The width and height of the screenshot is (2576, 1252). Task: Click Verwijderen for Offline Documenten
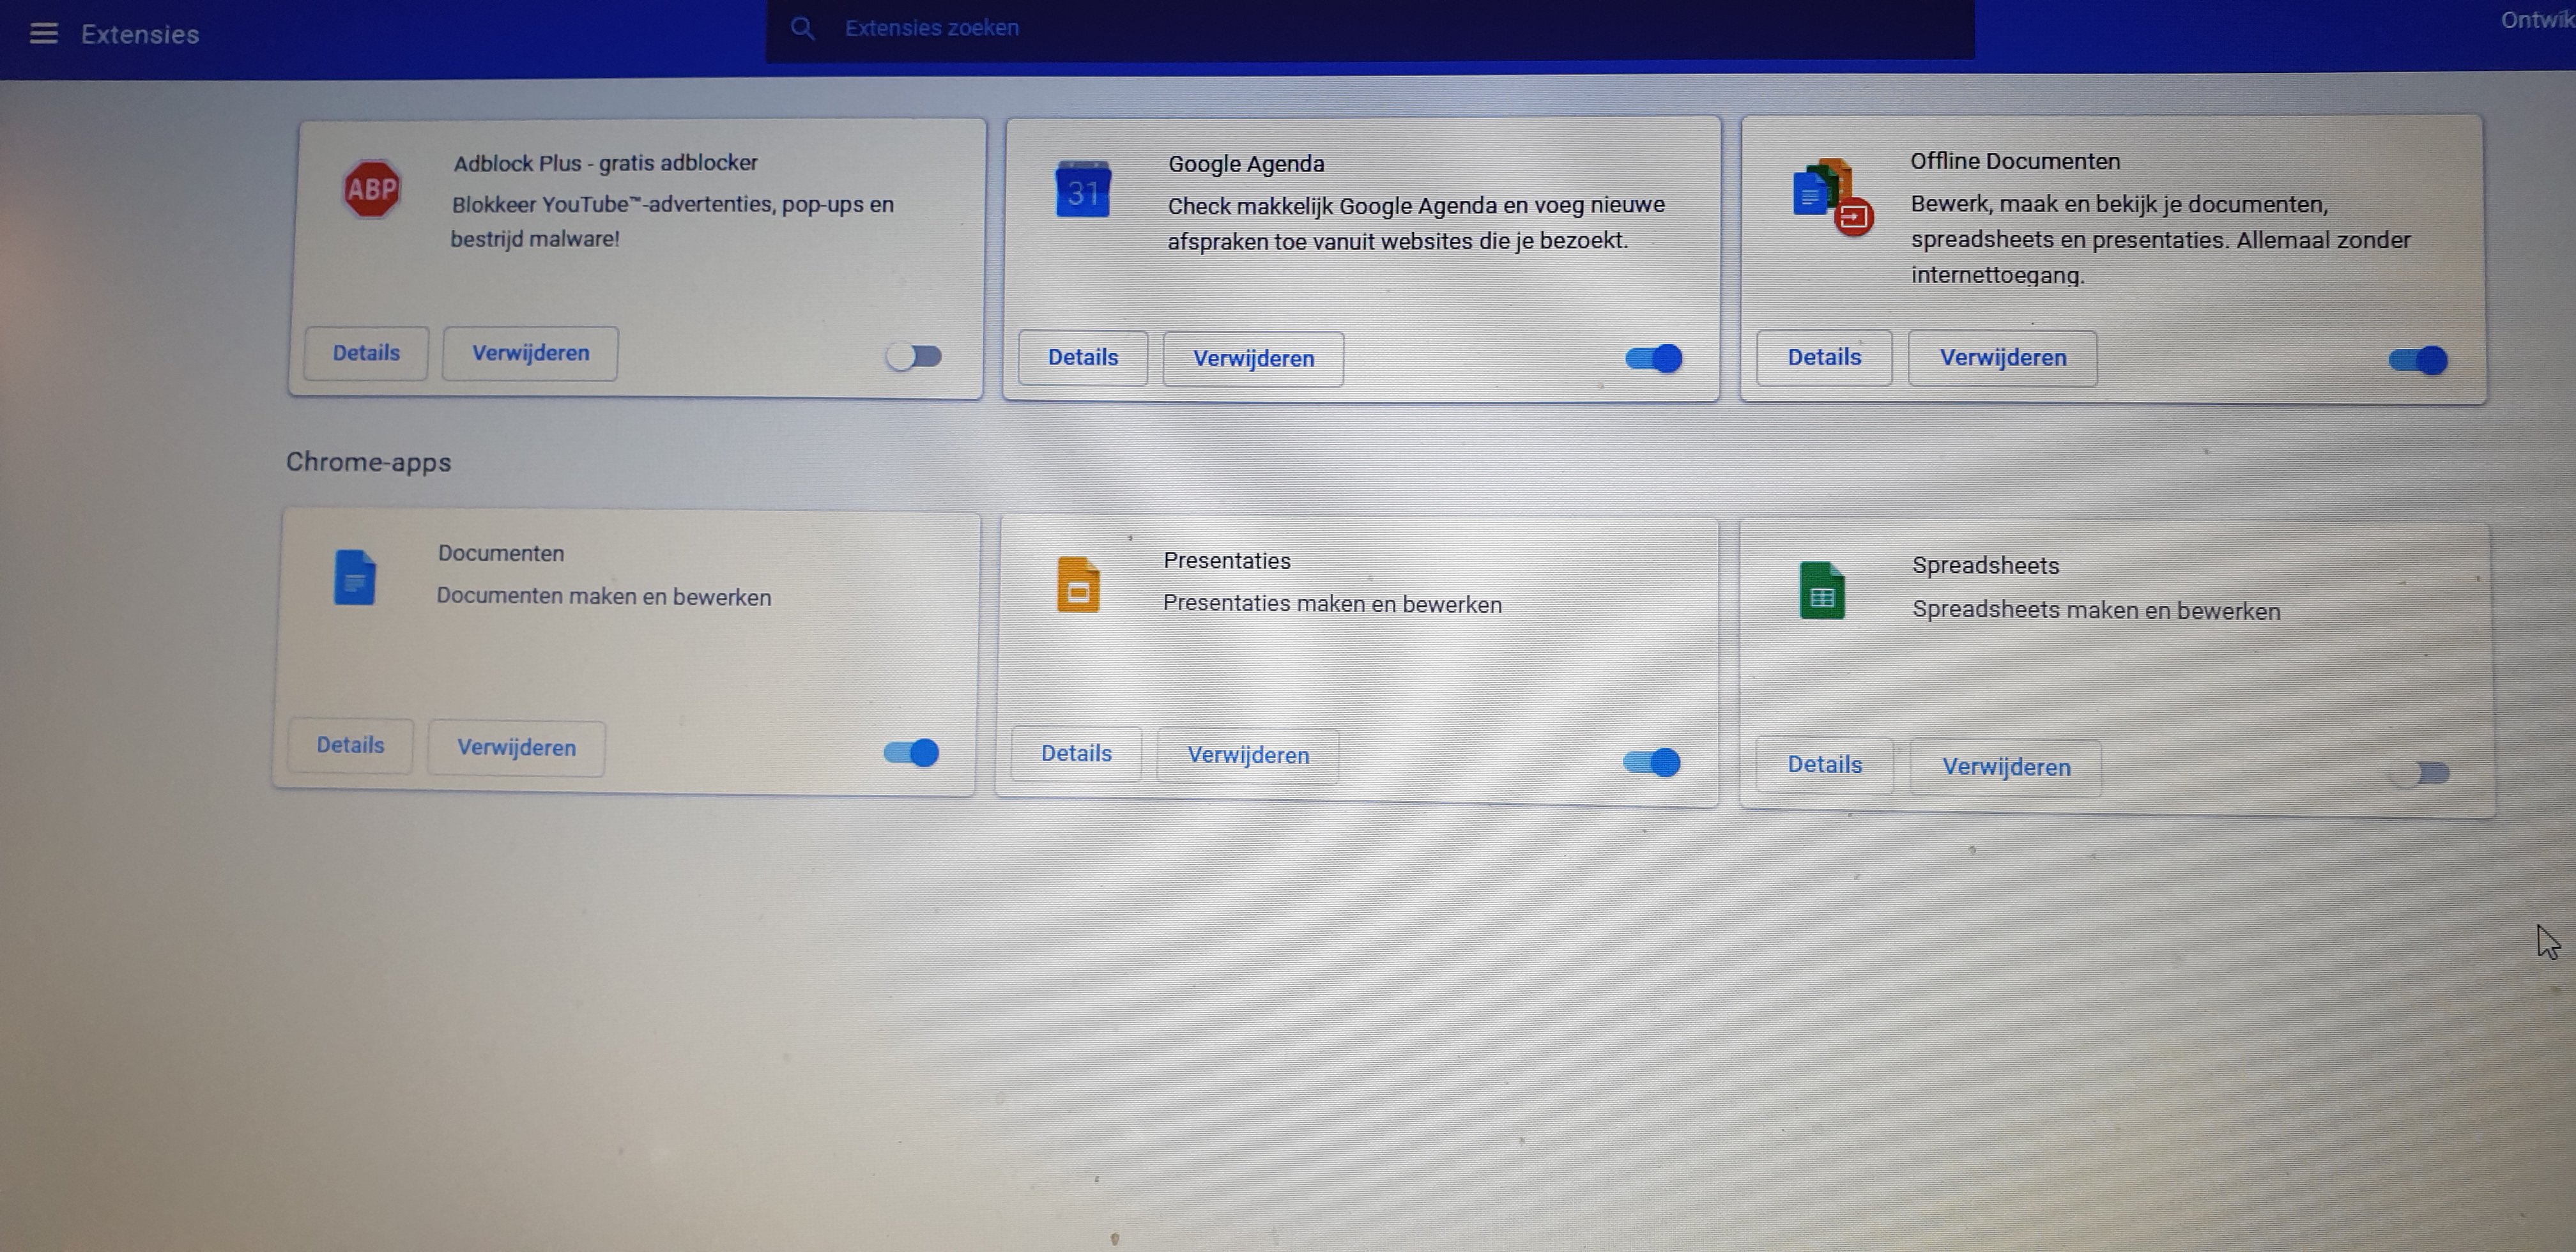click(x=2003, y=358)
